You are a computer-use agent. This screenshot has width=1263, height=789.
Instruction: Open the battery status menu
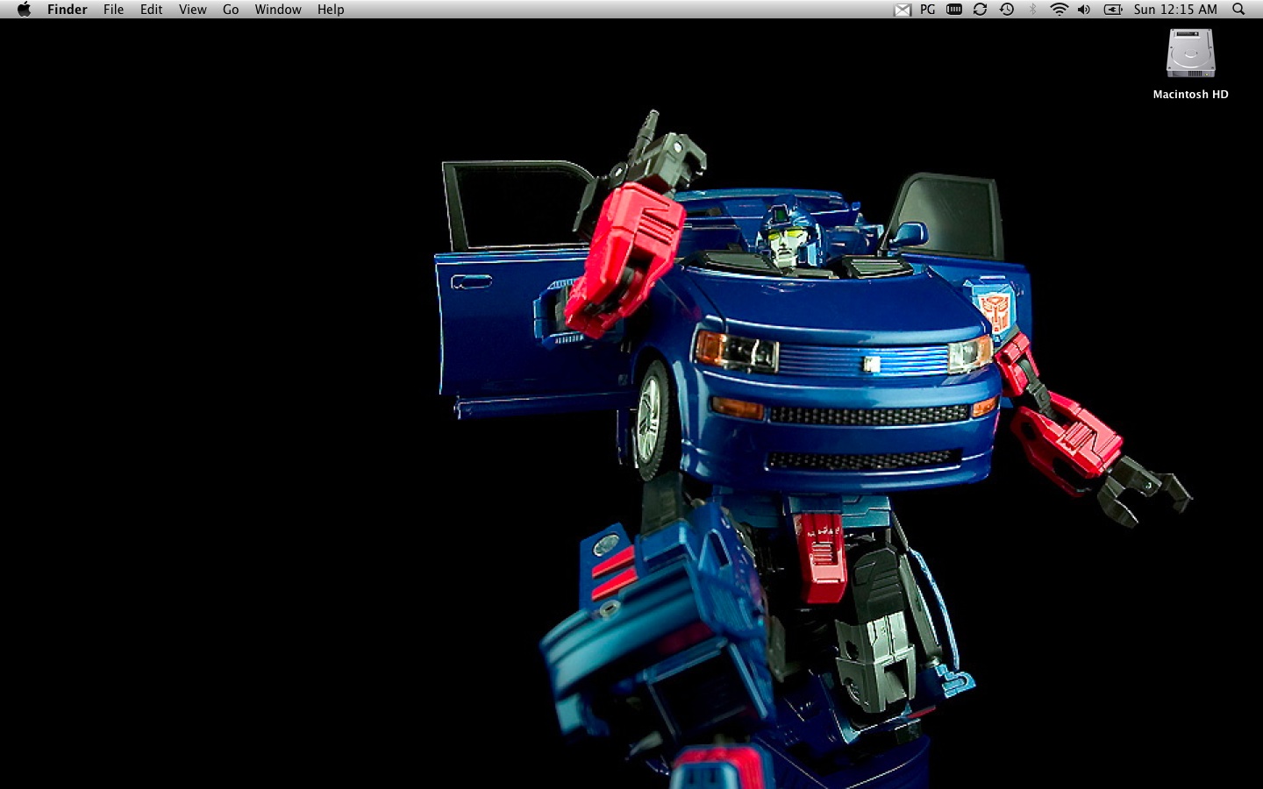pos(1113,10)
